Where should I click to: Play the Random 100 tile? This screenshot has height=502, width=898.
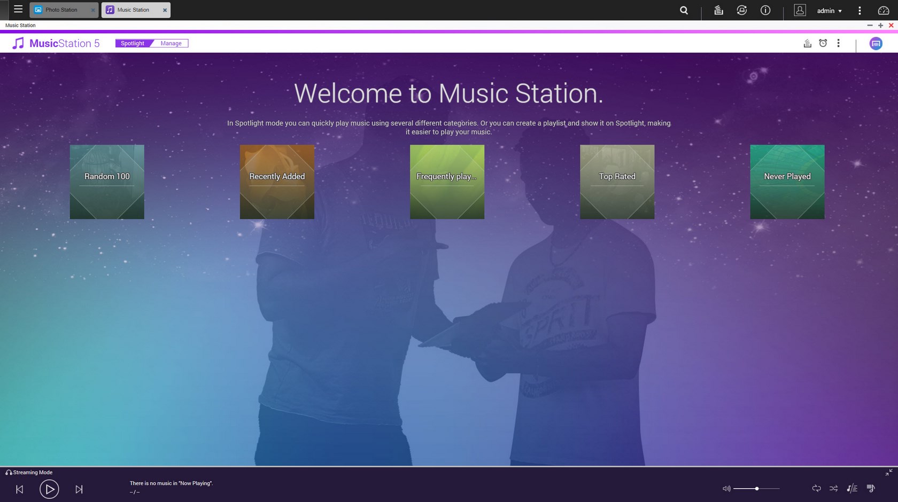107,182
